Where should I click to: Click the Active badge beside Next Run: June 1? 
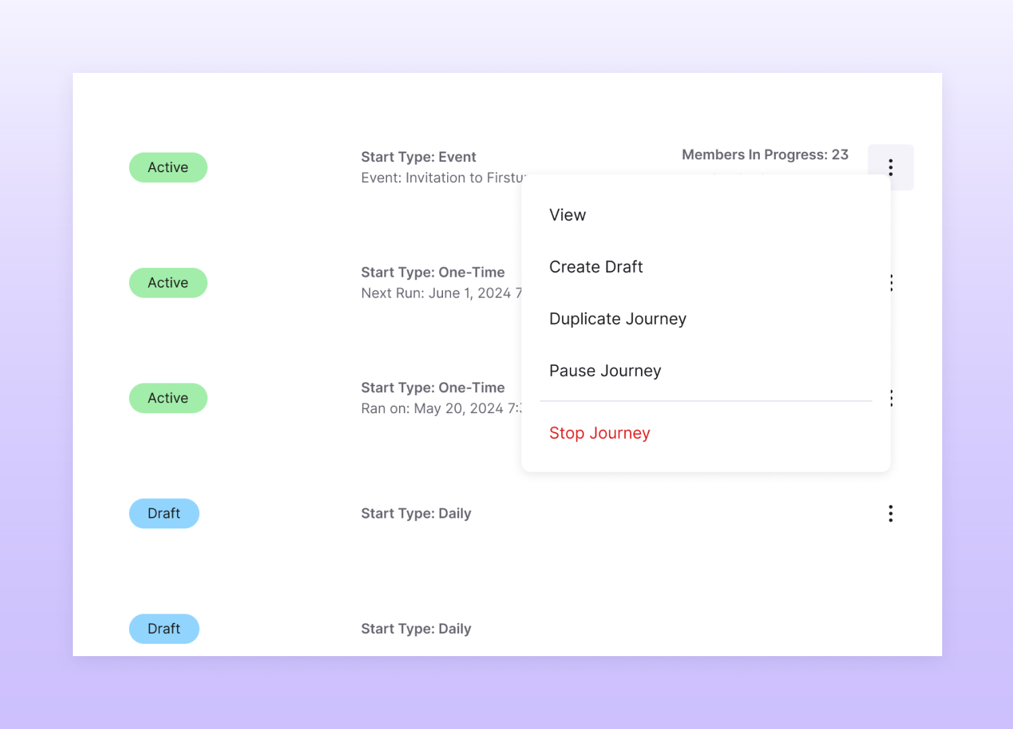(x=168, y=283)
